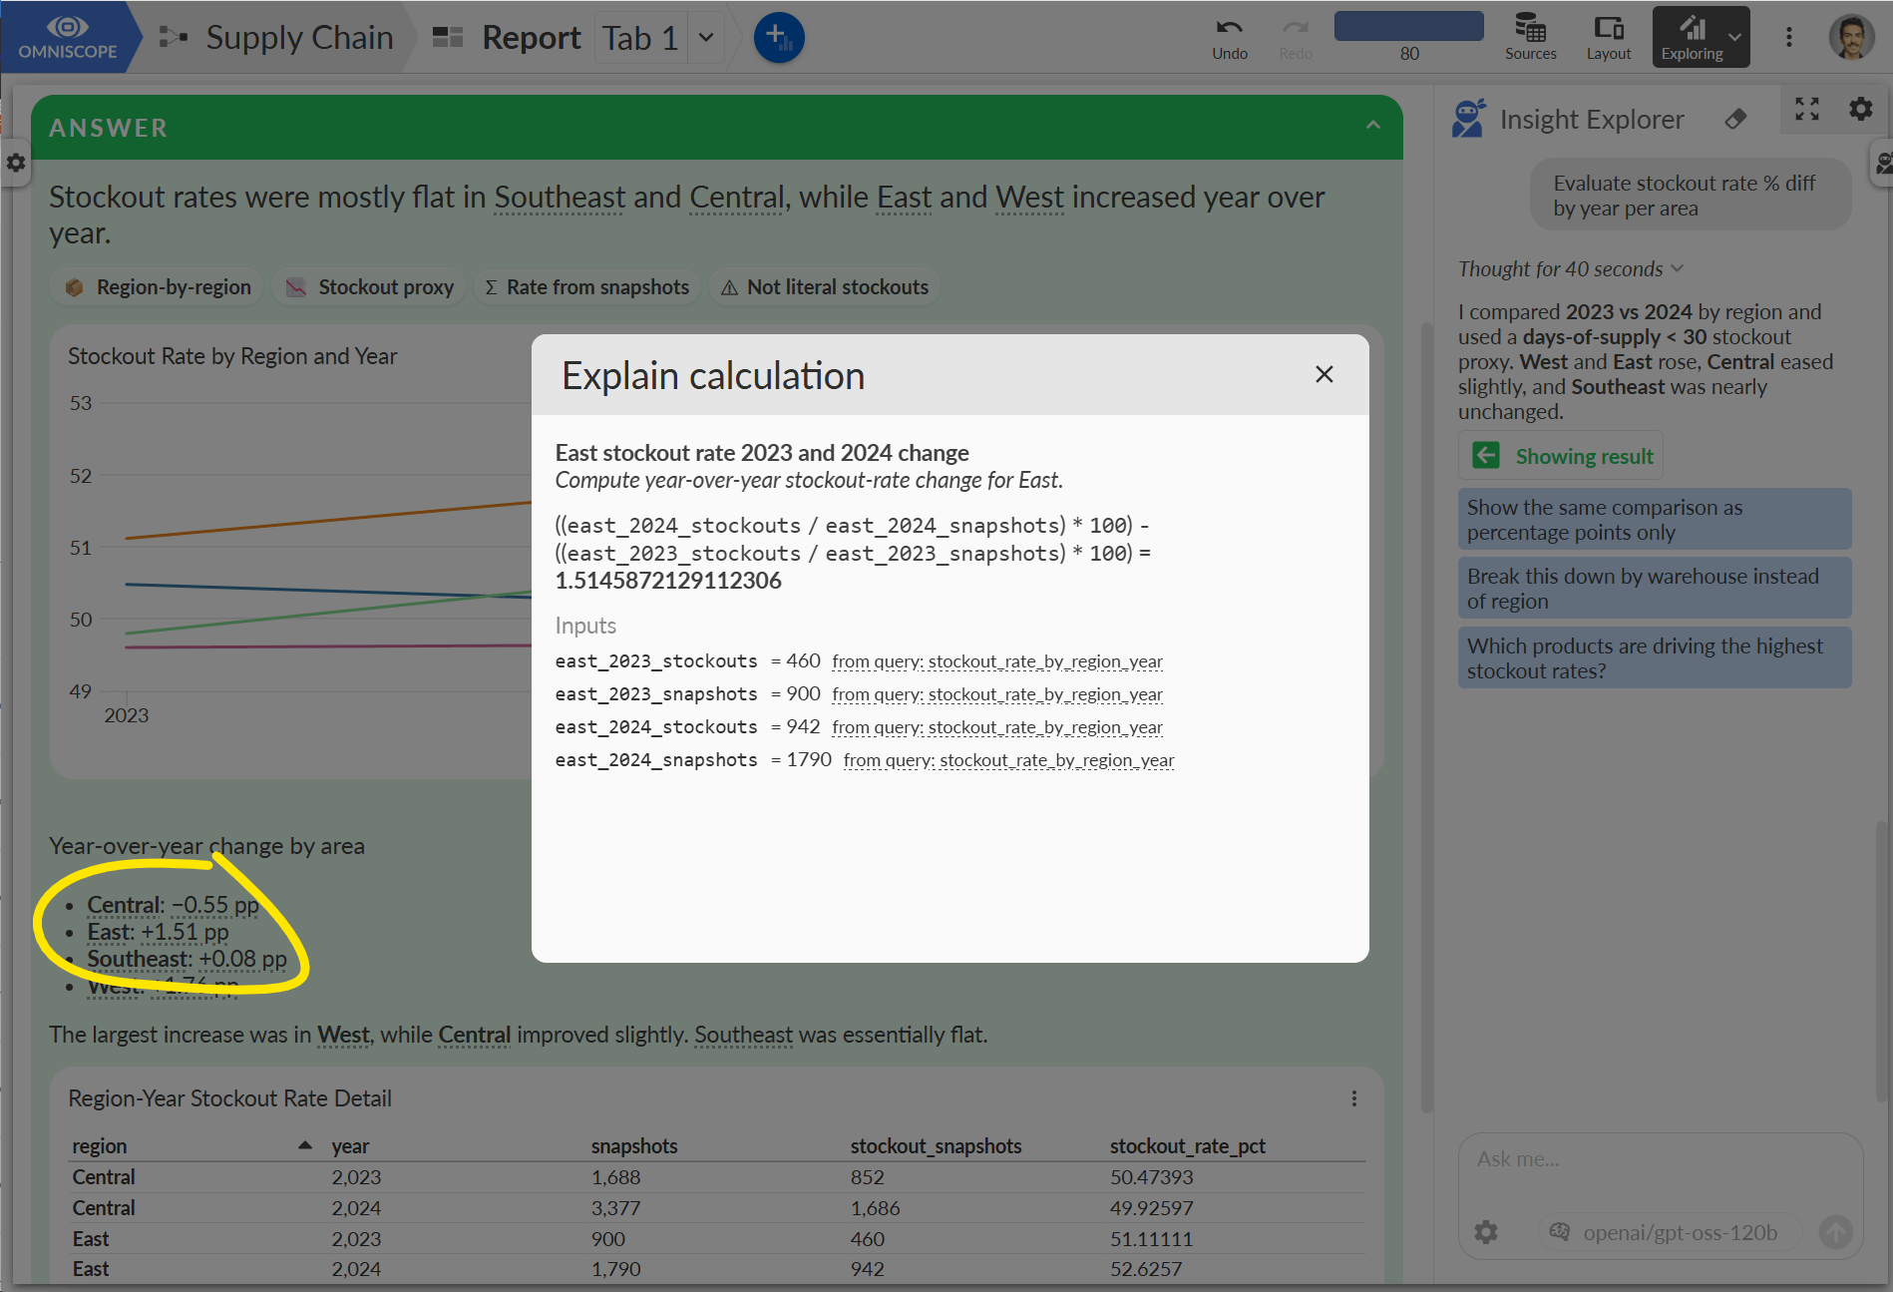The image size is (1893, 1292).
Task: Click the send message arrow button
Action: [1836, 1232]
